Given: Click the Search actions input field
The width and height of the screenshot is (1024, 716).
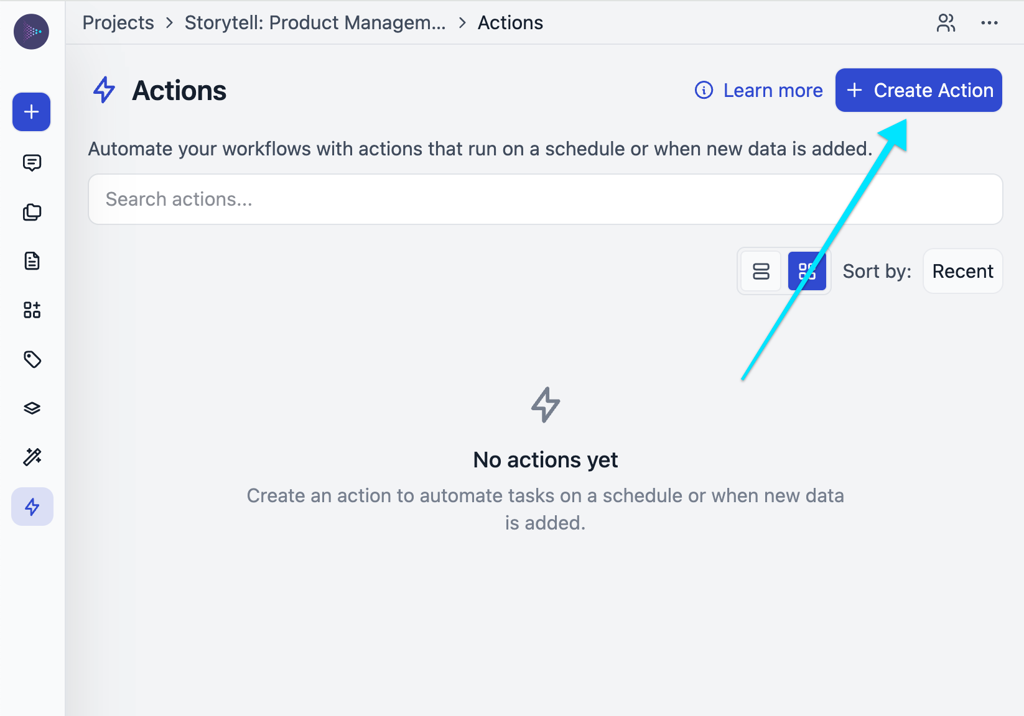Looking at the screenshot, I should click(x=545, y=200).
